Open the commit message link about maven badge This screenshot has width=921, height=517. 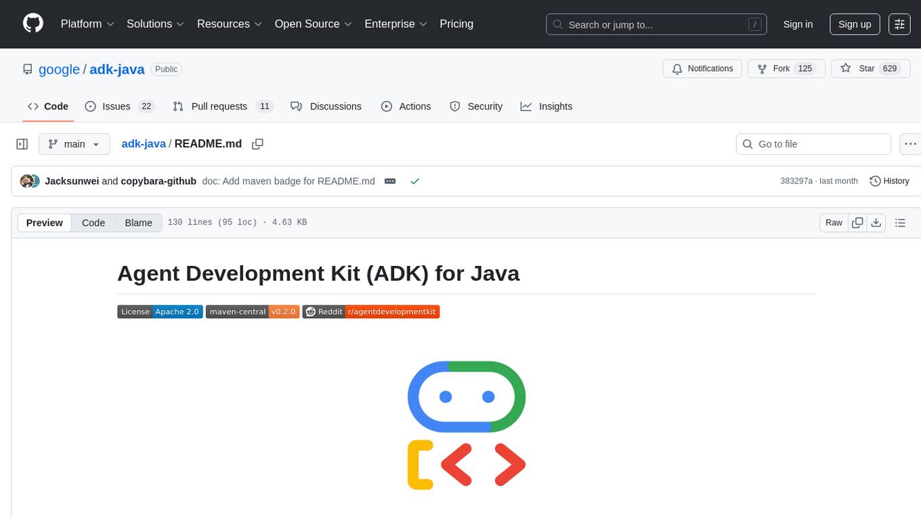(x=288, y=181)
